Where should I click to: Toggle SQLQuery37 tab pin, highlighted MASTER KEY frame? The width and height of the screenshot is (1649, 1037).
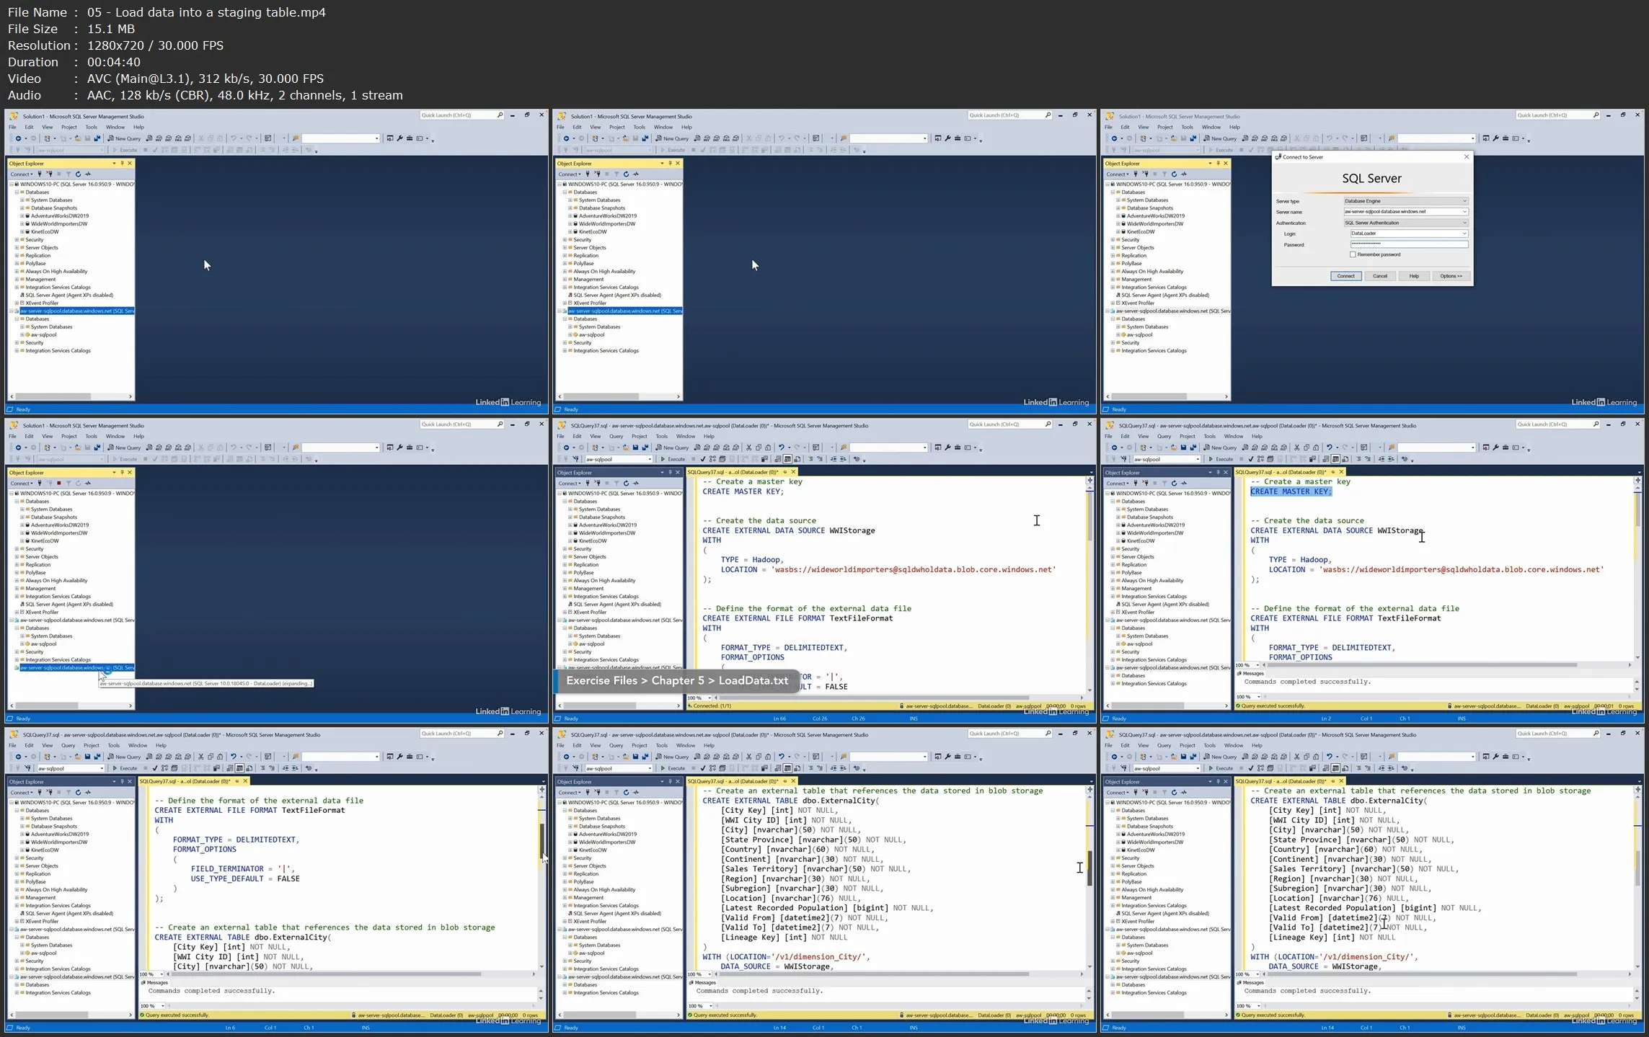pos(1332,472)
